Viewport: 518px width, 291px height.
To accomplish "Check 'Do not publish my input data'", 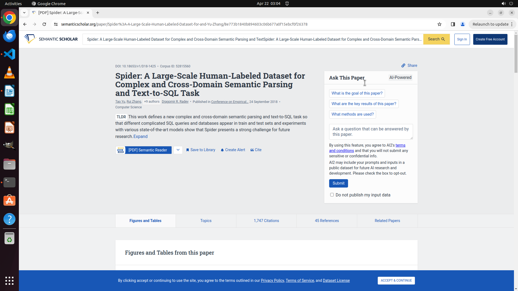I will [332, 195].
